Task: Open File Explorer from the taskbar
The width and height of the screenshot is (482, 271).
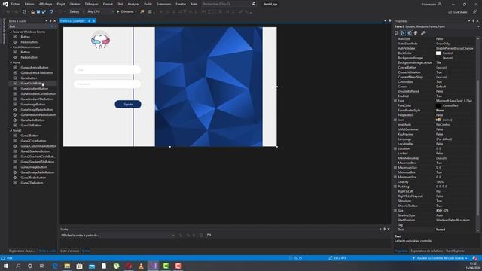Action: (67, 266)
